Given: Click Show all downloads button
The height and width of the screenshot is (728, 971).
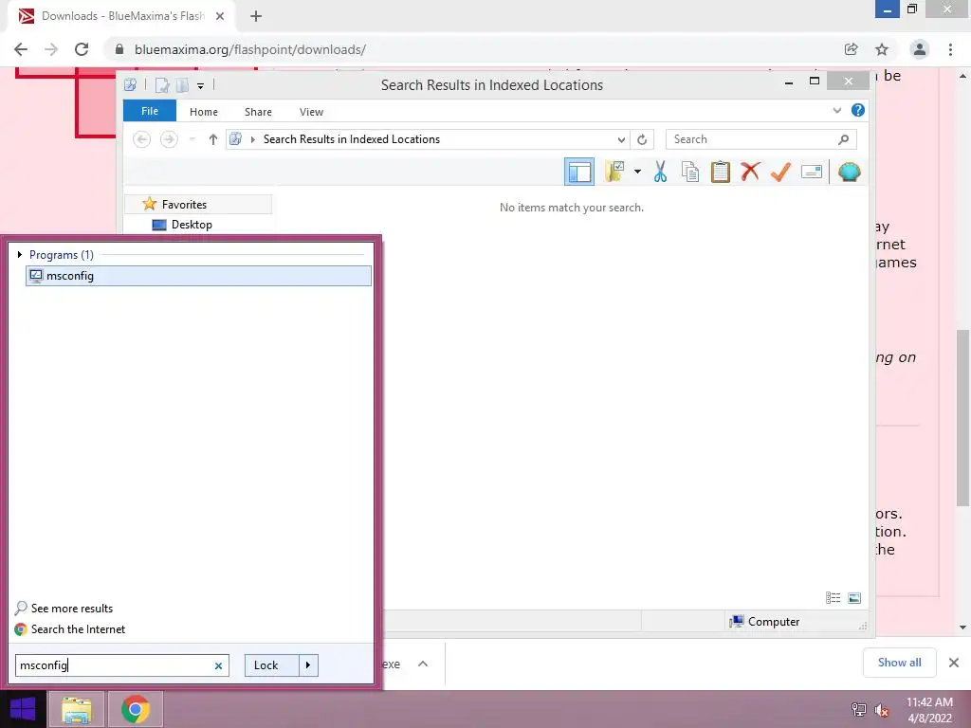Looking at the screenshot, I should pyautogui.click(x=899, y=663).
